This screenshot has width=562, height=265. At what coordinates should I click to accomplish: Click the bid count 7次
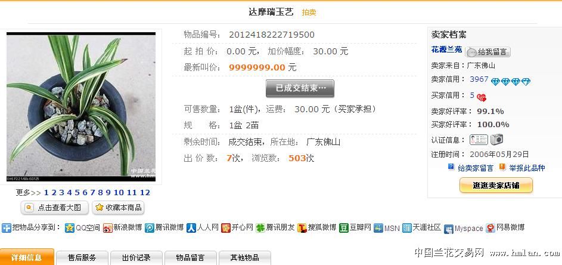point(234,158)
